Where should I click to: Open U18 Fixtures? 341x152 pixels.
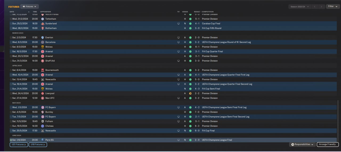pyautogui.click(x=38, y=145)
